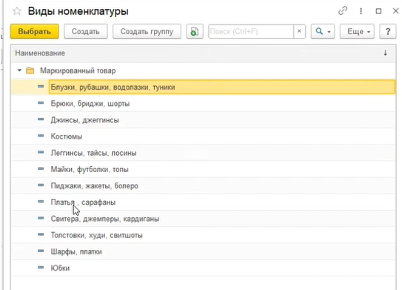
Task: Click the Создать группу button
Action: [147, 32]
